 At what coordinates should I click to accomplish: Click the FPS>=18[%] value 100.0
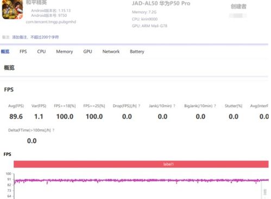[65, 116]
